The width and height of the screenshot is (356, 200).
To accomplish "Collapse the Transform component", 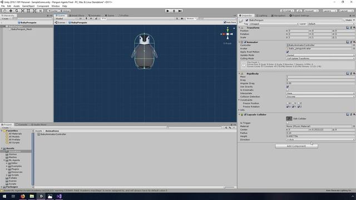I will click(x=239, y=28).
